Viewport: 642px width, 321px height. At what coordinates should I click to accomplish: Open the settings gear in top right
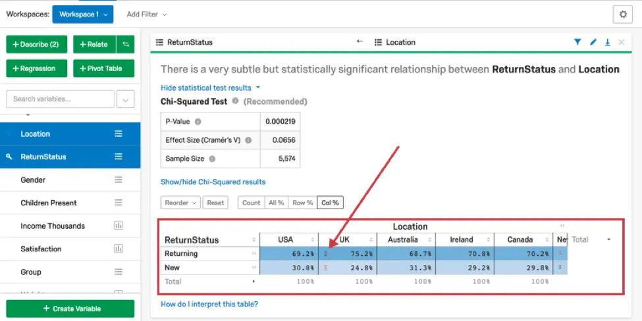[622, 14]
